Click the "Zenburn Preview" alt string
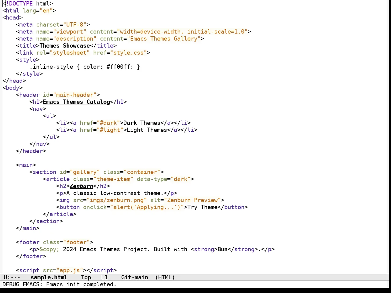 192,200
